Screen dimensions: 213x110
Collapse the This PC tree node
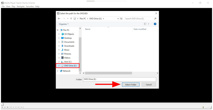(x=58, y=30)
